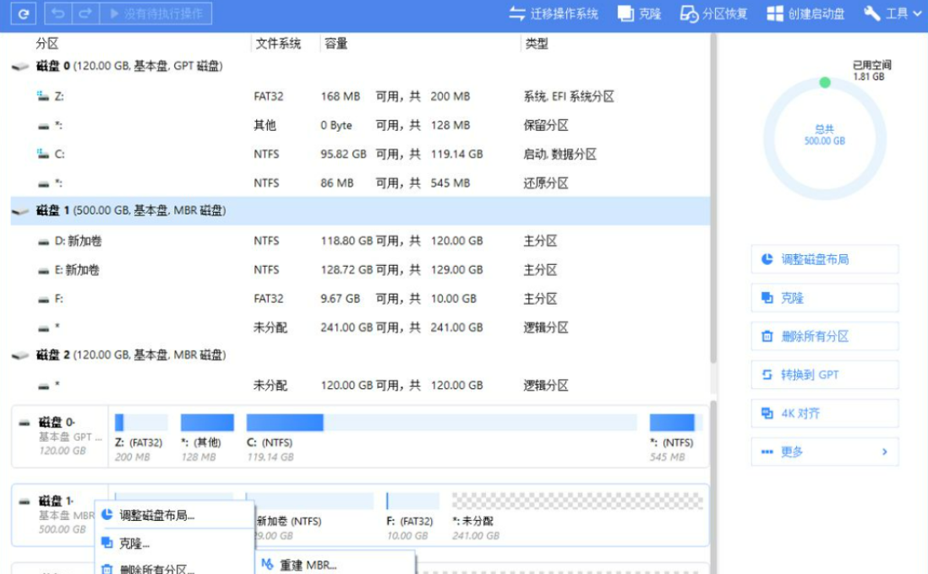Select the D: 新加卷 partition row

[78, 241]
